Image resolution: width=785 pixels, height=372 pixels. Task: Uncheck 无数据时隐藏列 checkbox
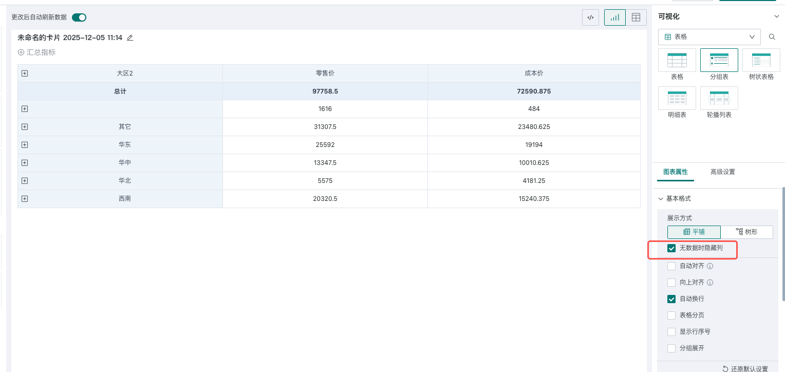coord(671,248)
